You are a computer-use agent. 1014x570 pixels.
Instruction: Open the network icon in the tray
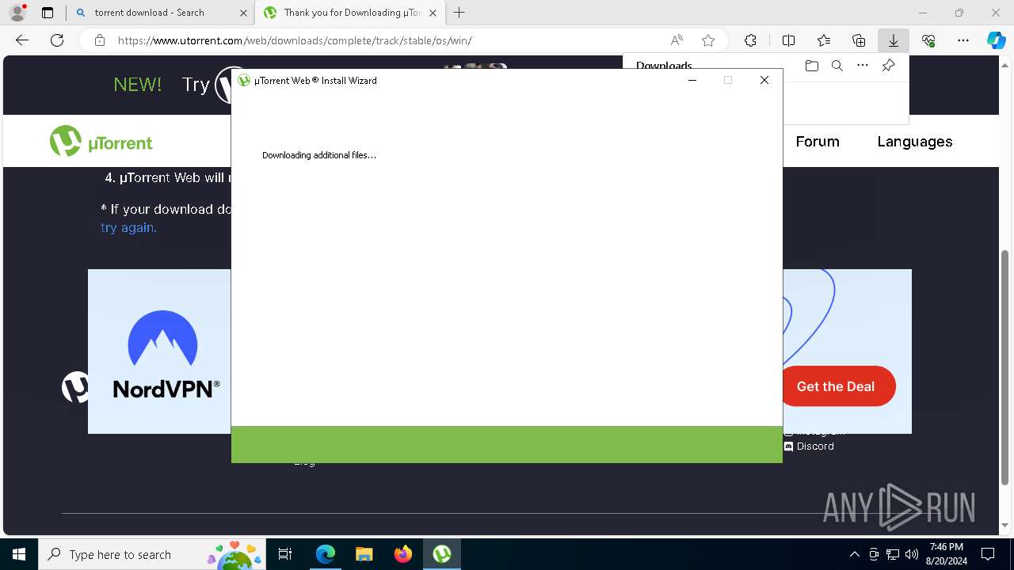coord(893,554)
